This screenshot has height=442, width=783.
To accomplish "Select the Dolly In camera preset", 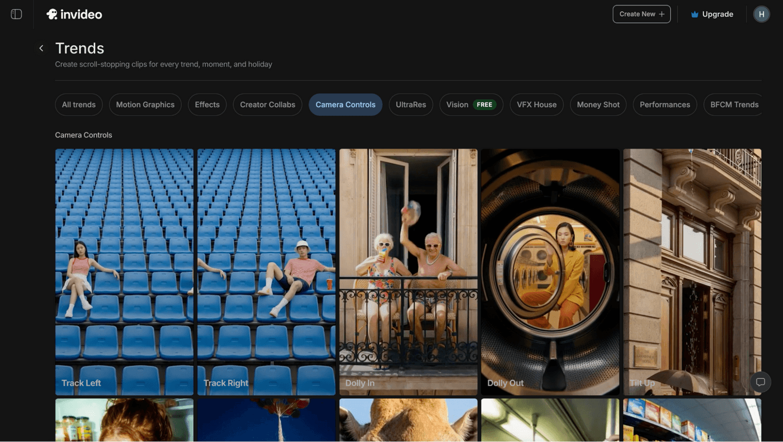I will click(408, 272).
